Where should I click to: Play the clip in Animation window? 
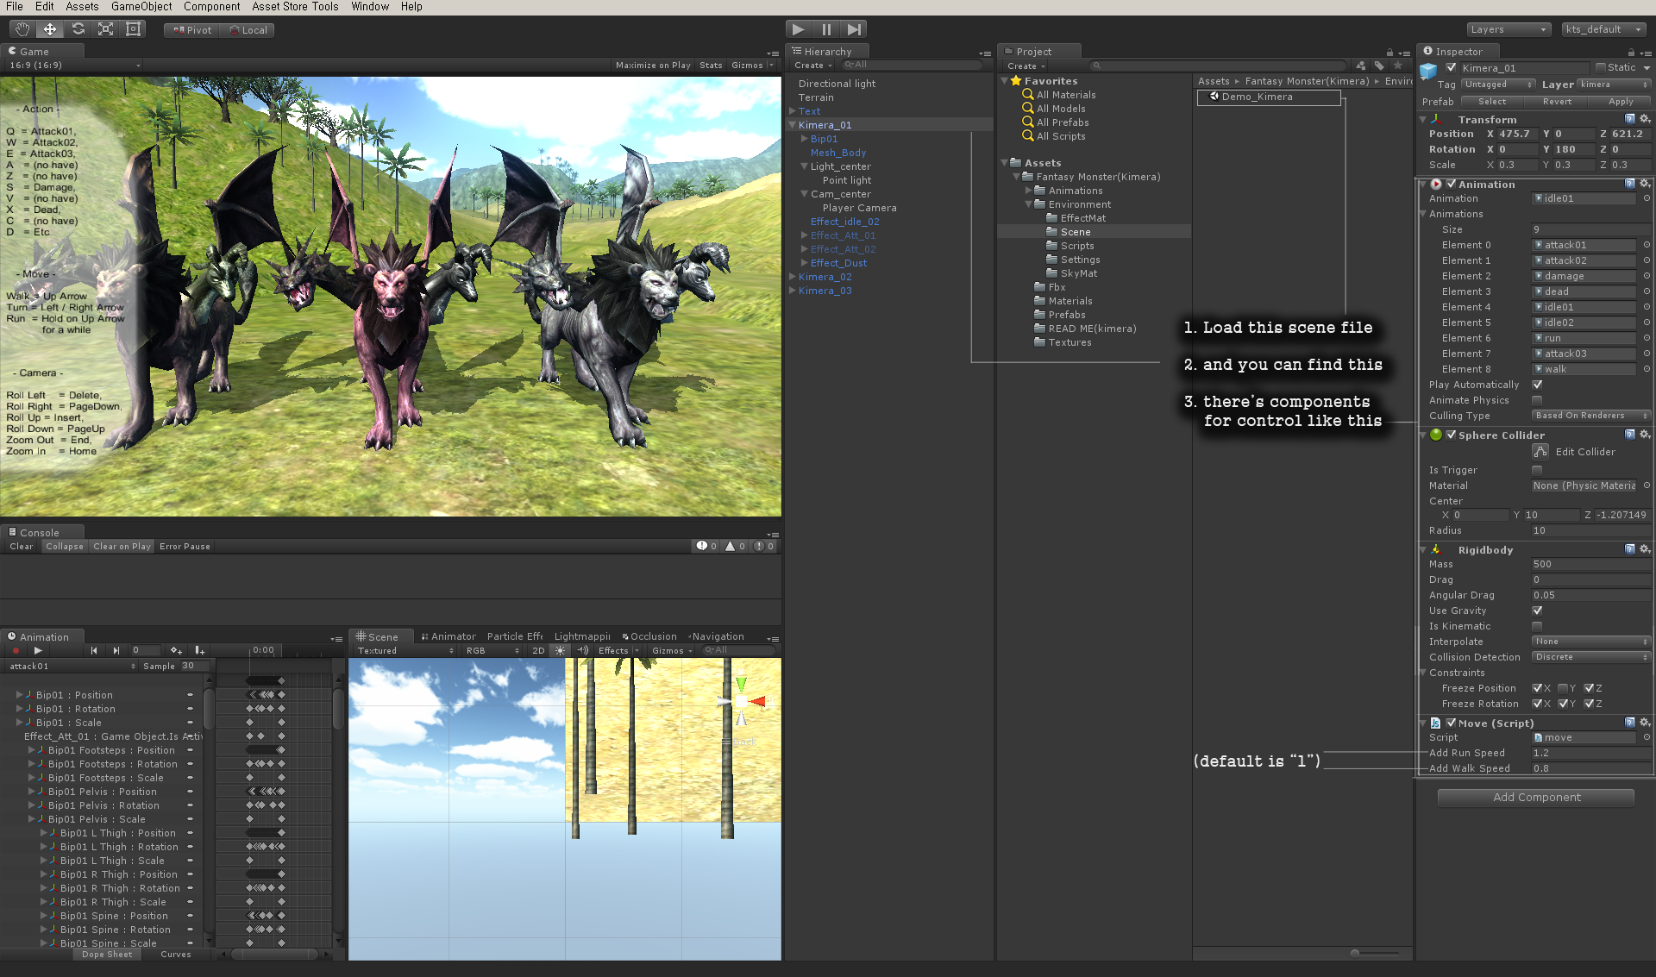[x=38, y=651]
